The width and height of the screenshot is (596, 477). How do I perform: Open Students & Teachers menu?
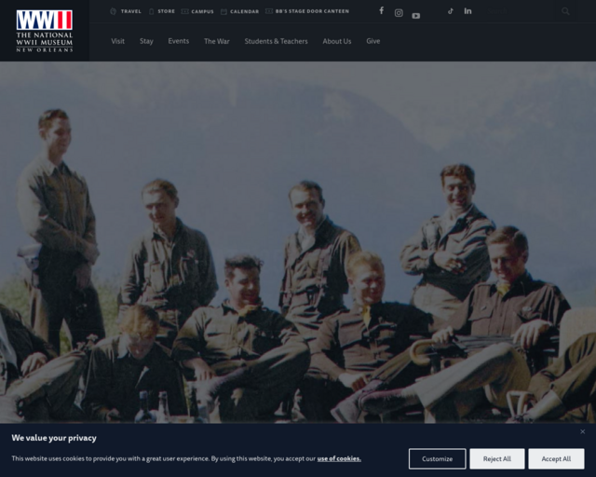pyautogui.click(x=276, y=41)
